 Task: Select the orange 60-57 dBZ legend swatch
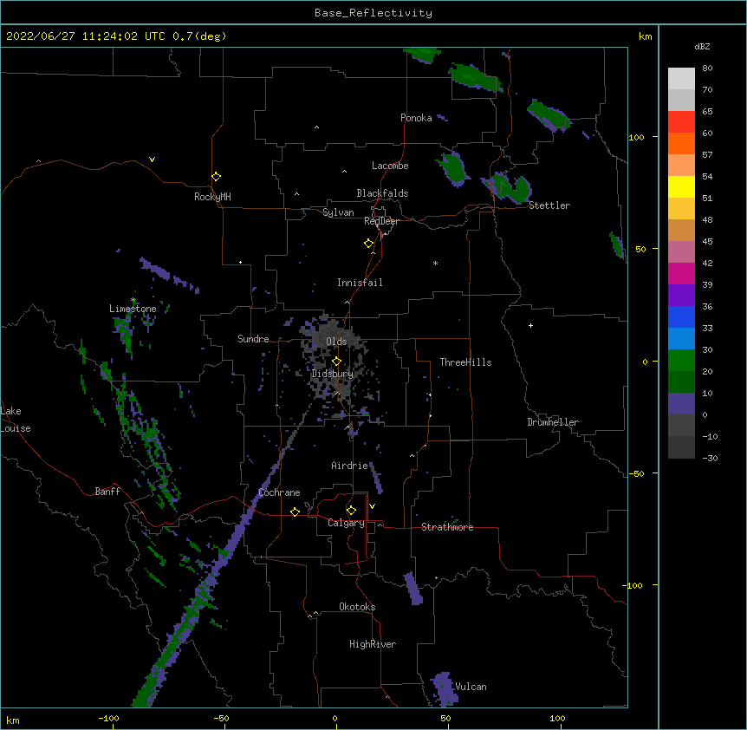coord(681,143)
